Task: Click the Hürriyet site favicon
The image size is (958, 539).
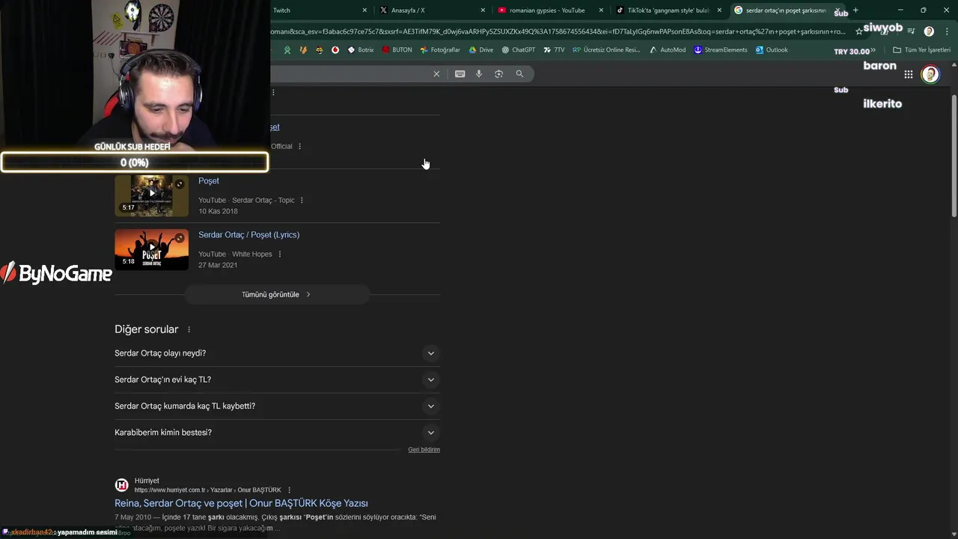Action: tap(121, 485)
